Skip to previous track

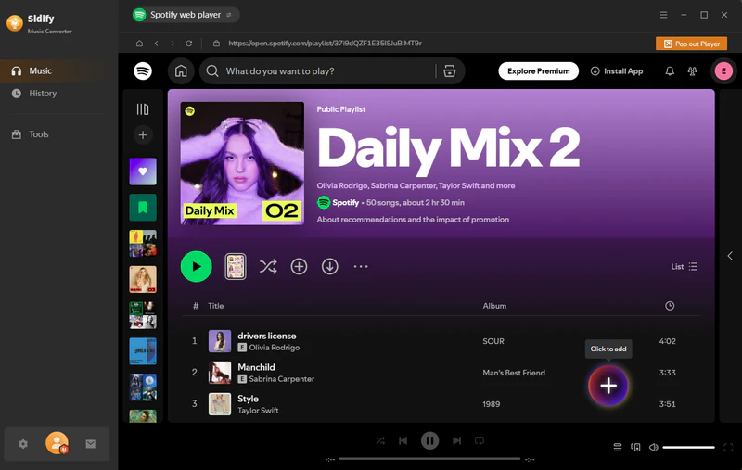[x=403, y=440]
